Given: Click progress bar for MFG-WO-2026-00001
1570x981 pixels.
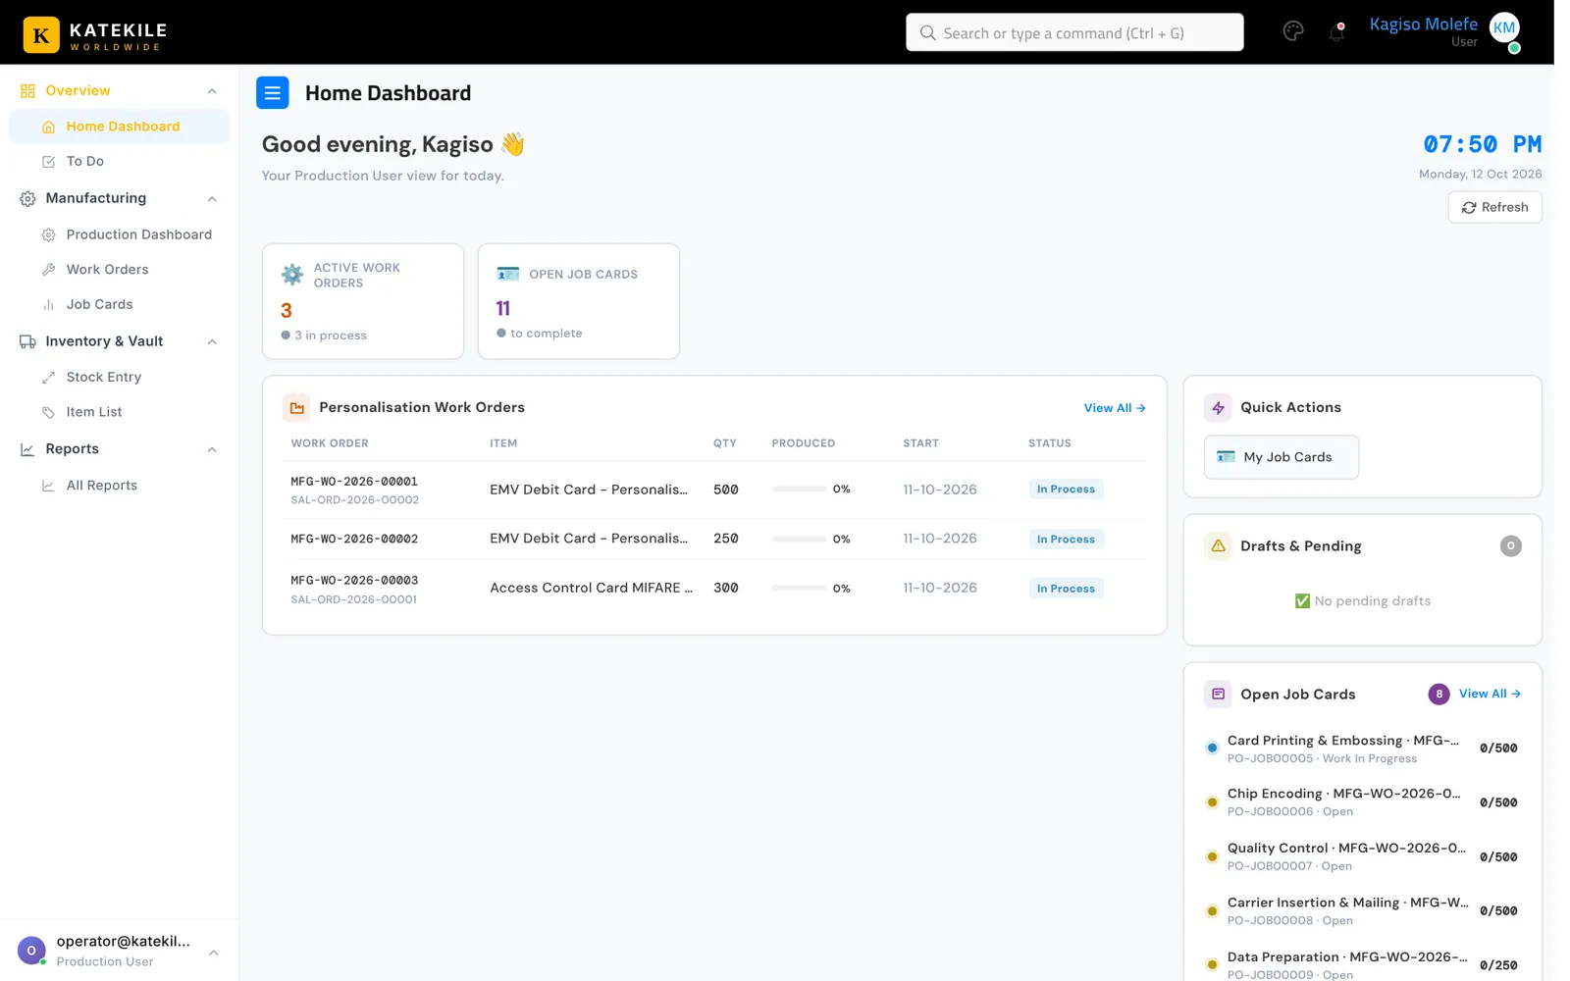Looking at the screenshot, I should pos(799,489).
